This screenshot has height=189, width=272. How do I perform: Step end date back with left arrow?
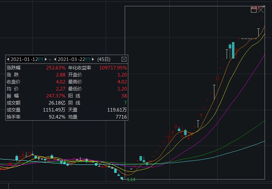pos(55,59)
